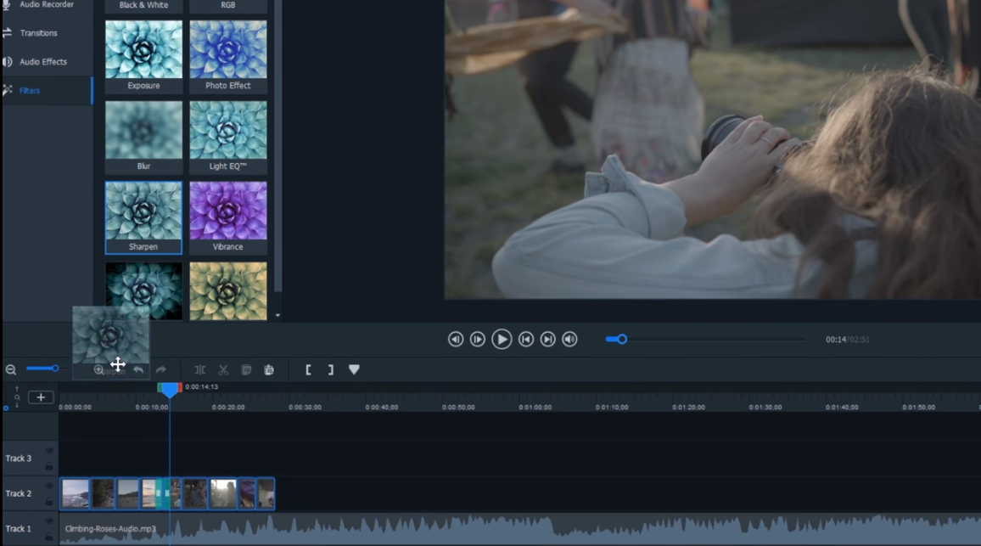
Task: Click the scissors cut icon
Action: pos(223,370)
